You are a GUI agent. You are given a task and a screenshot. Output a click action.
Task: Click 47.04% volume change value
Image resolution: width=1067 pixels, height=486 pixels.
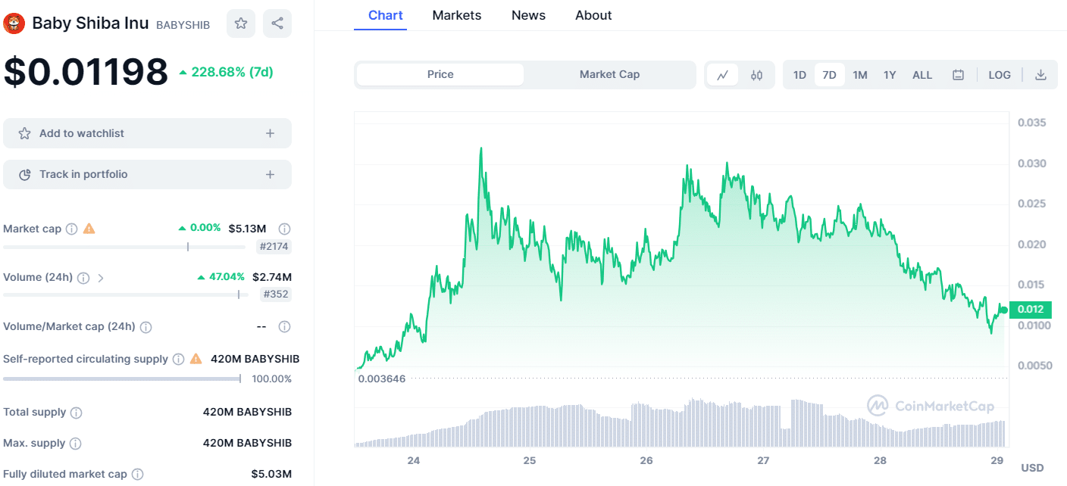[221, 277]
